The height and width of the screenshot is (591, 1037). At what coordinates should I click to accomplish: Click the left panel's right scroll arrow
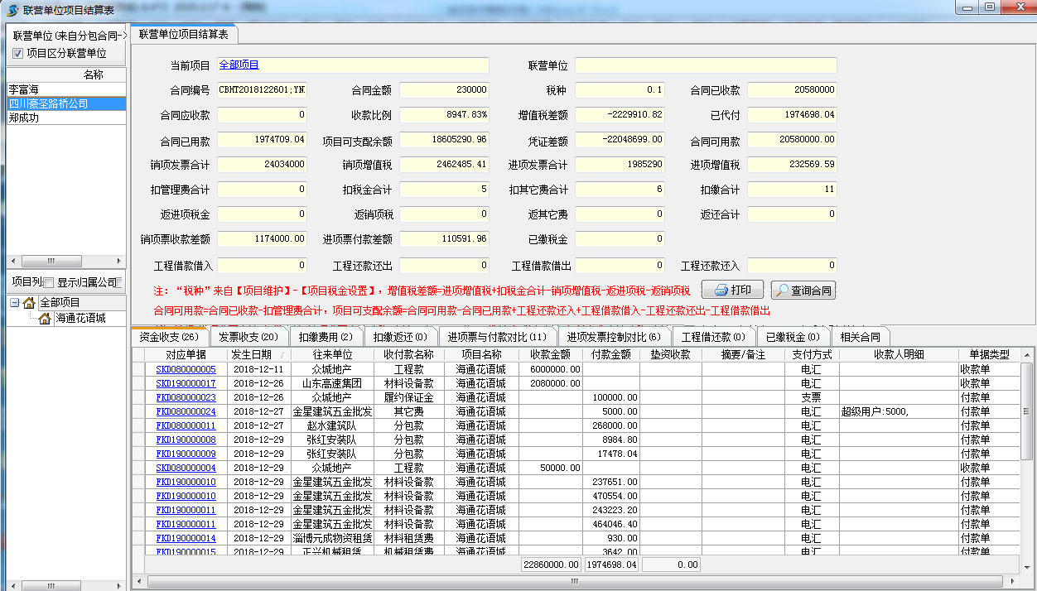pyautogui.click(x=117, y=261)
